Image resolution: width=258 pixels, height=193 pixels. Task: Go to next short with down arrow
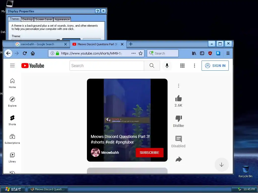221,165
